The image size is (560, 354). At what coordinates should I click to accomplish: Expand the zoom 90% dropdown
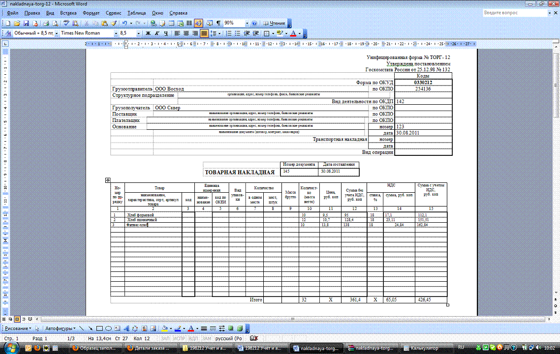247,23
